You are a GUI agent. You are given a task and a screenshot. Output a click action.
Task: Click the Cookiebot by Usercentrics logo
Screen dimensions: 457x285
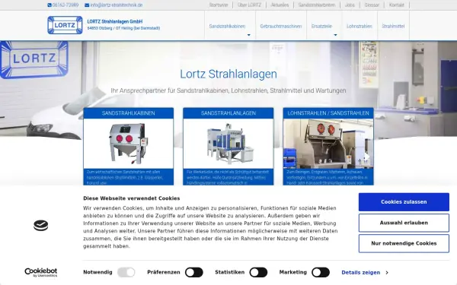coord(41,273)
